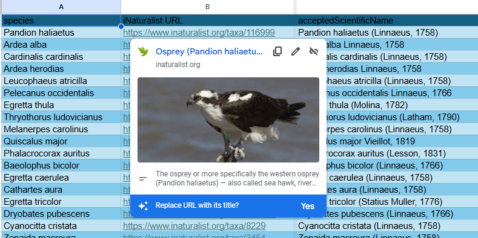Select cell 'Quiscalus major'

61,141
